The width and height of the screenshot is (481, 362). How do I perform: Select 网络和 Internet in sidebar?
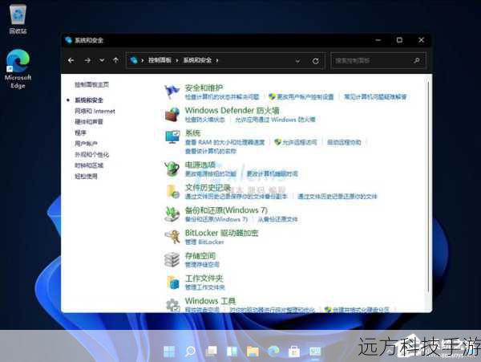click(x=95, y=111)
